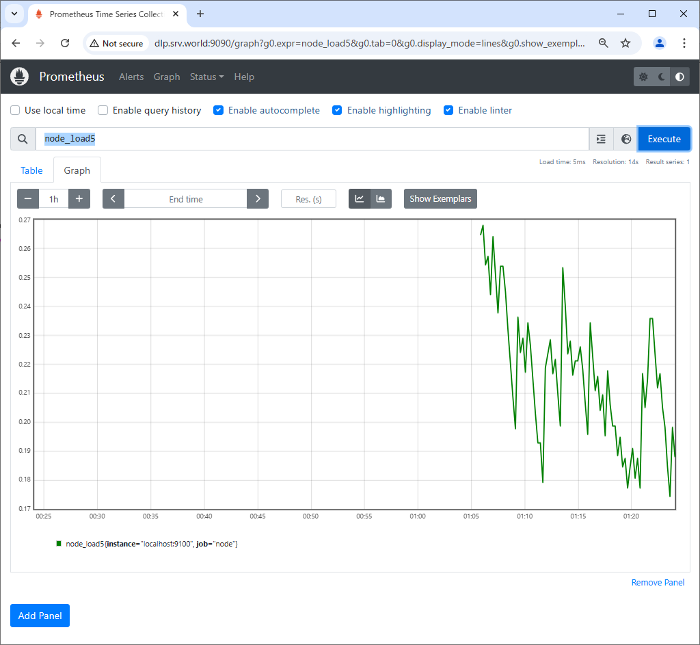The height and width of the screenshot is (645, 700).
Task: Switch to the dark theme moon icon
Action: 662,77
